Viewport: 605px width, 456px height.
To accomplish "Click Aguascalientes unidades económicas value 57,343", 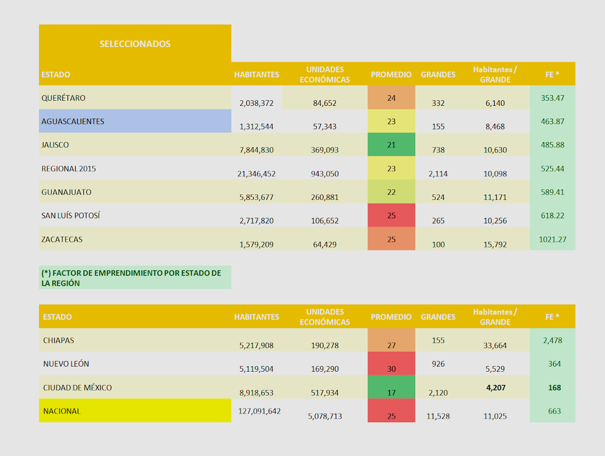I will 324,127.
